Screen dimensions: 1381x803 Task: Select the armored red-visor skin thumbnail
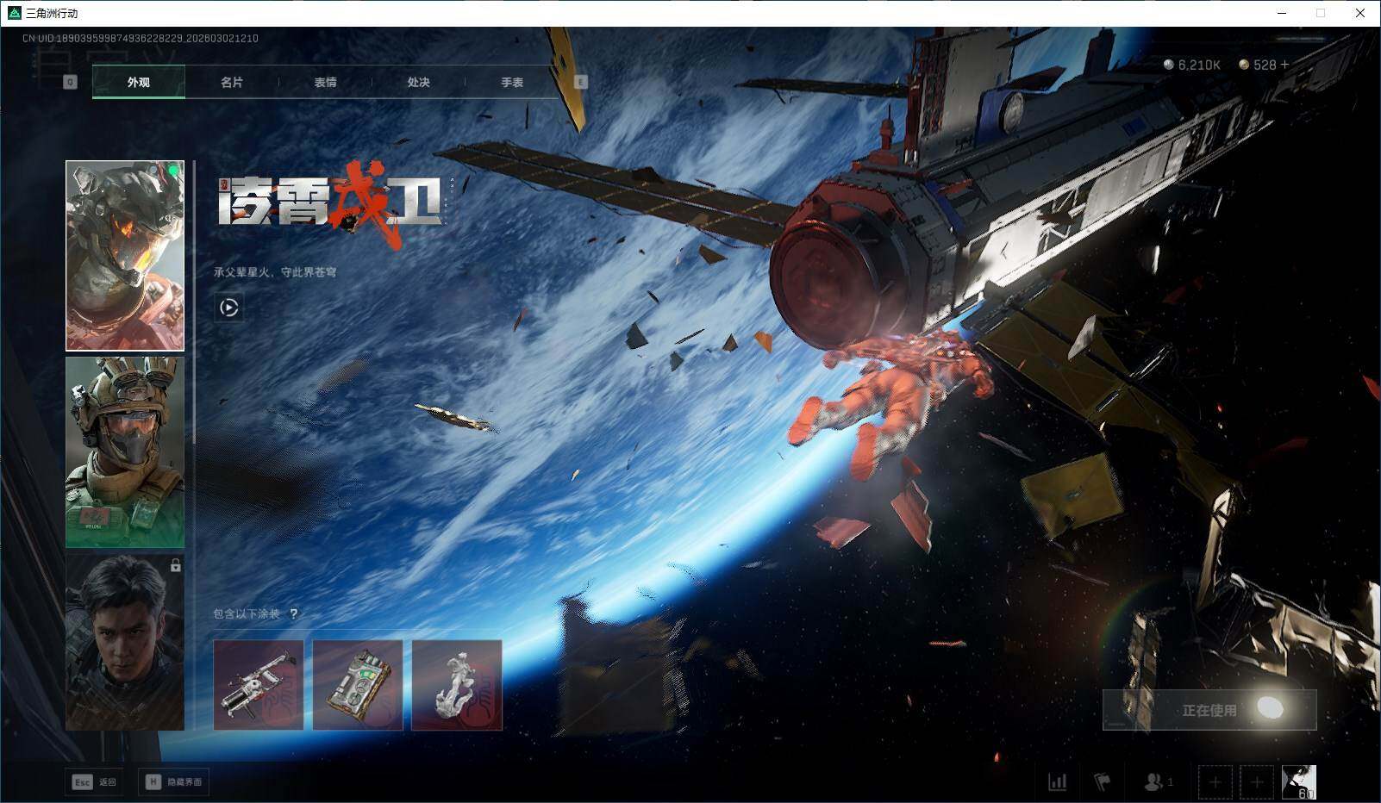click(x=125, y=256)
